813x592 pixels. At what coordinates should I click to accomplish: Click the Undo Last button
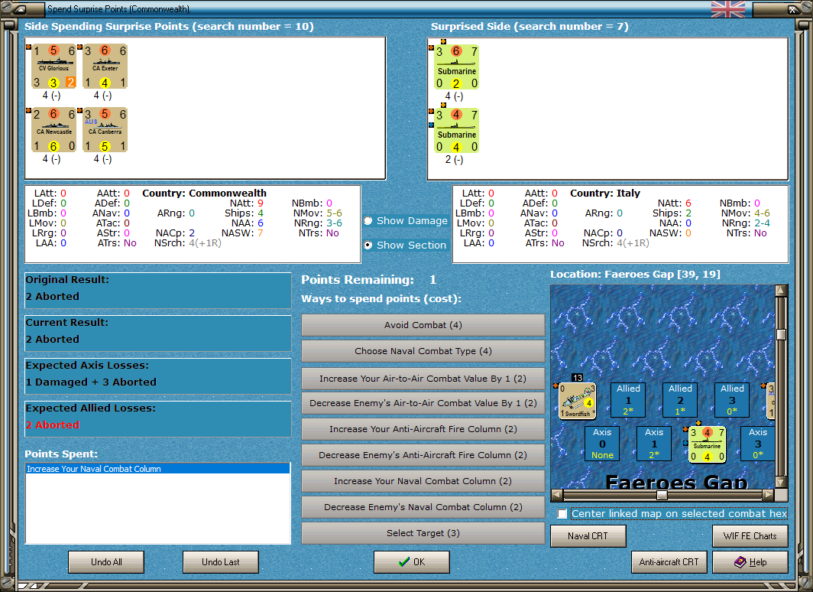tap(220, 562)
